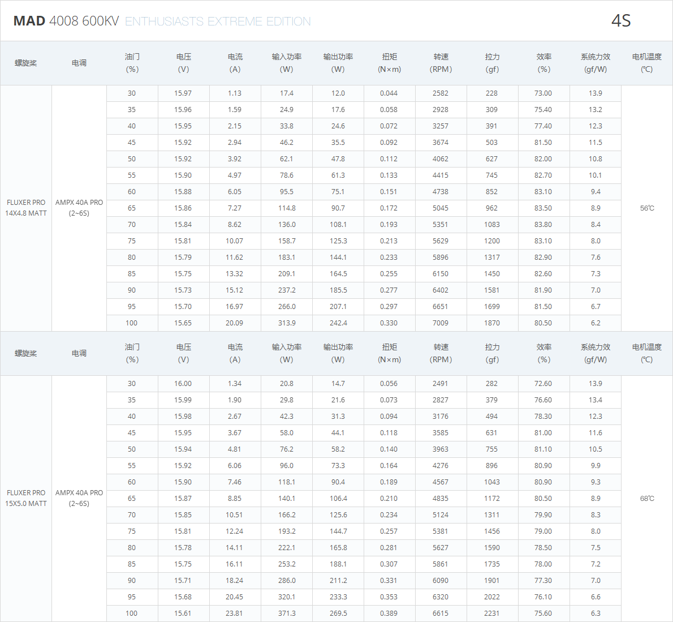Select the torque value 0.056
Image resolution: width=673 pixels, height=622 pixels.
click(389, 384)
